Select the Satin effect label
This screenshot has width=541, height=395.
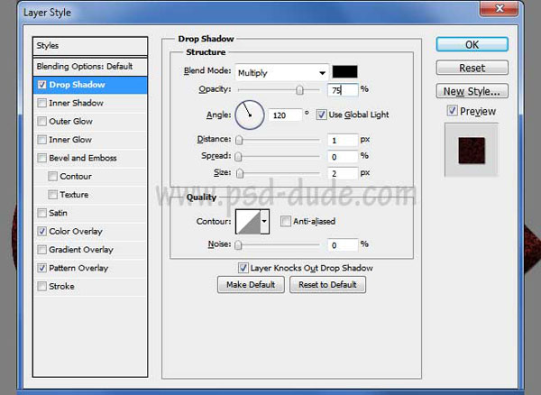point(58,213)
